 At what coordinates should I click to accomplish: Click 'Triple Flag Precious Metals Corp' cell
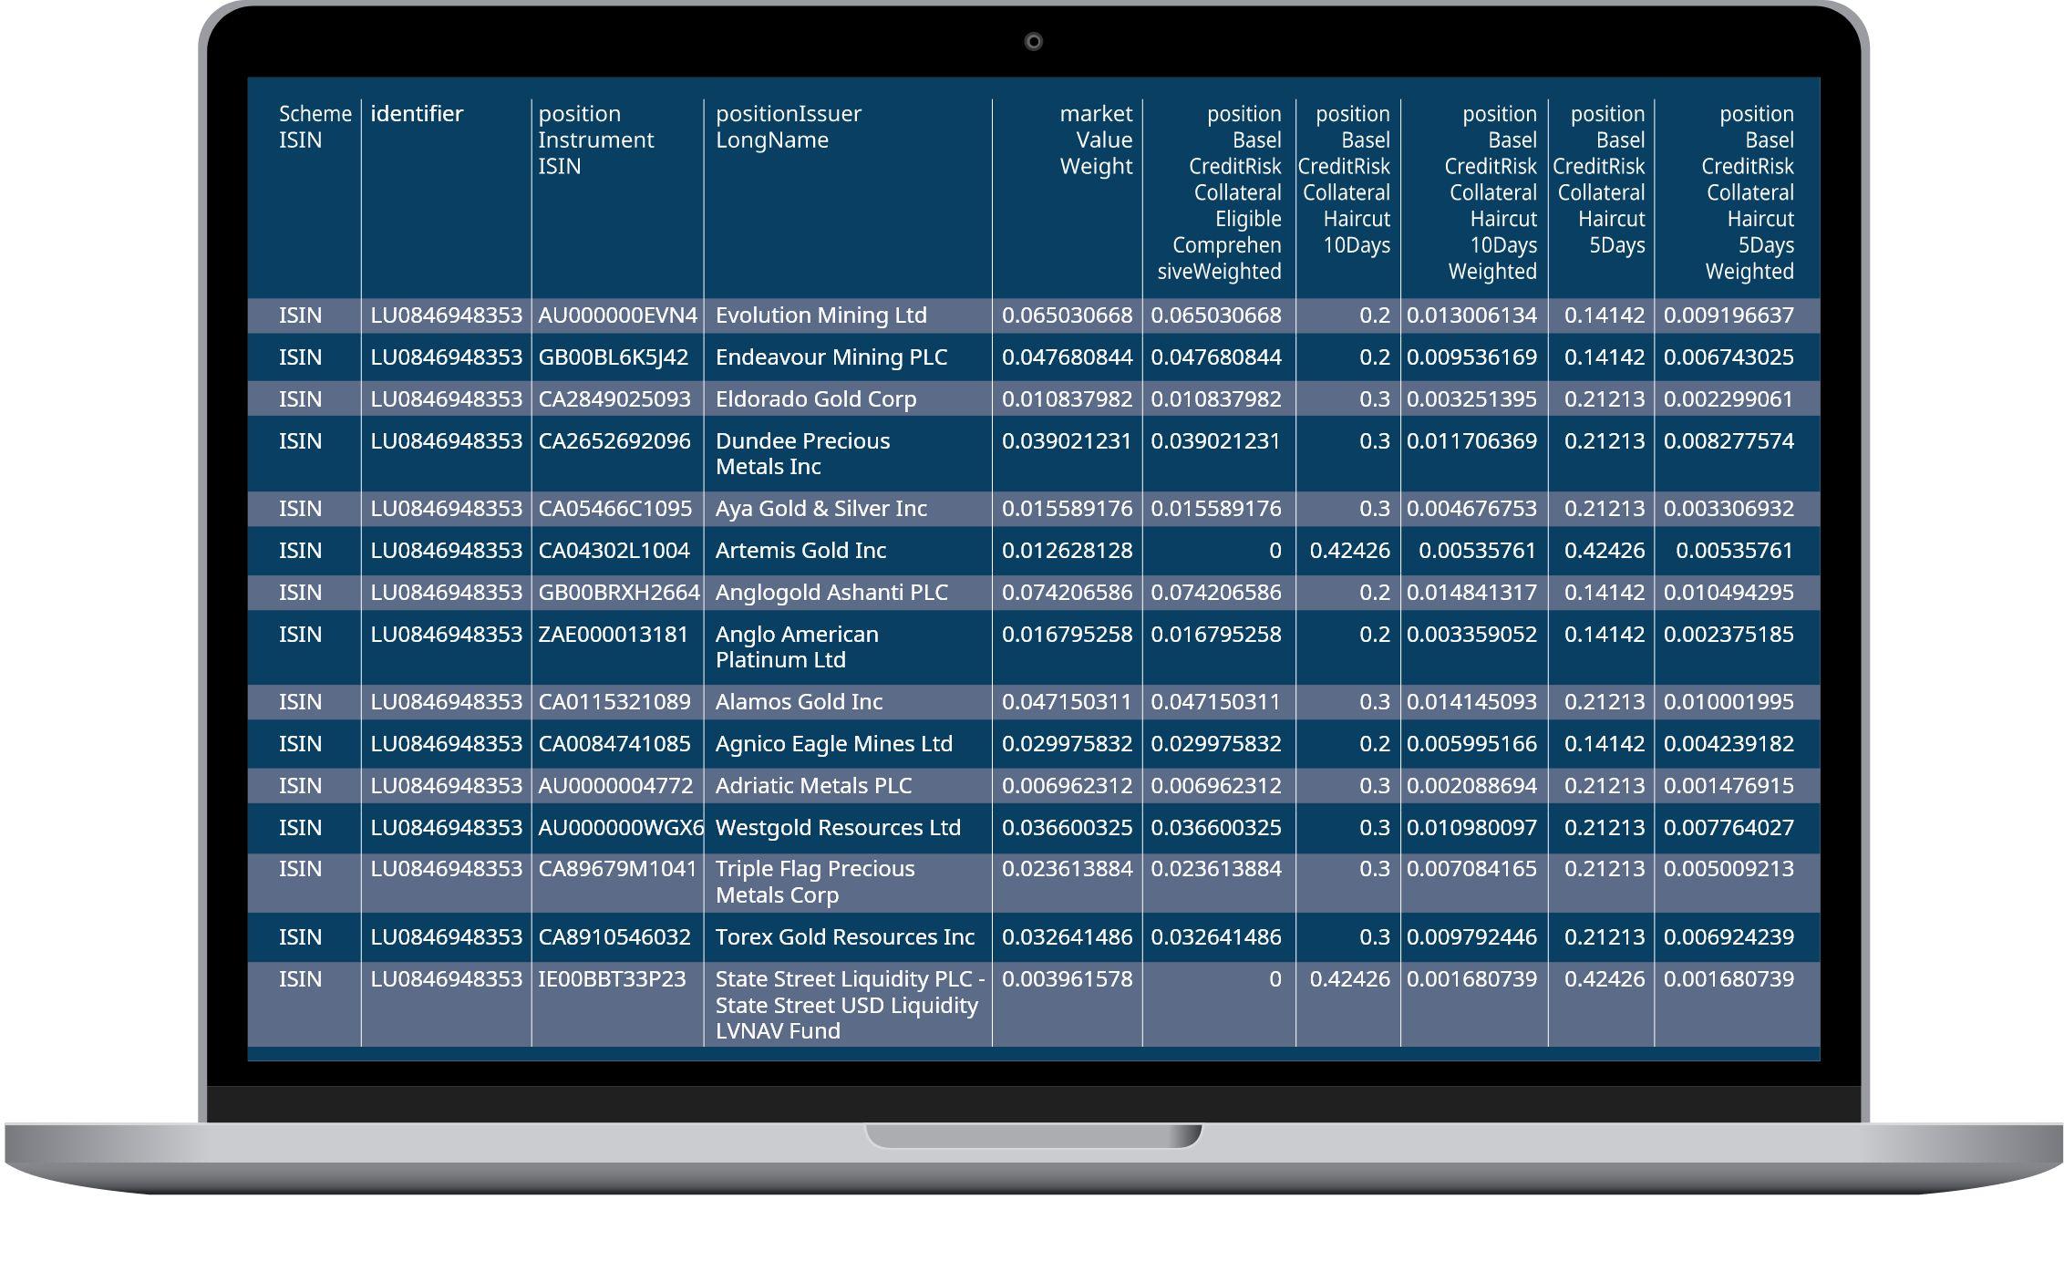click(x=815, y=882)
